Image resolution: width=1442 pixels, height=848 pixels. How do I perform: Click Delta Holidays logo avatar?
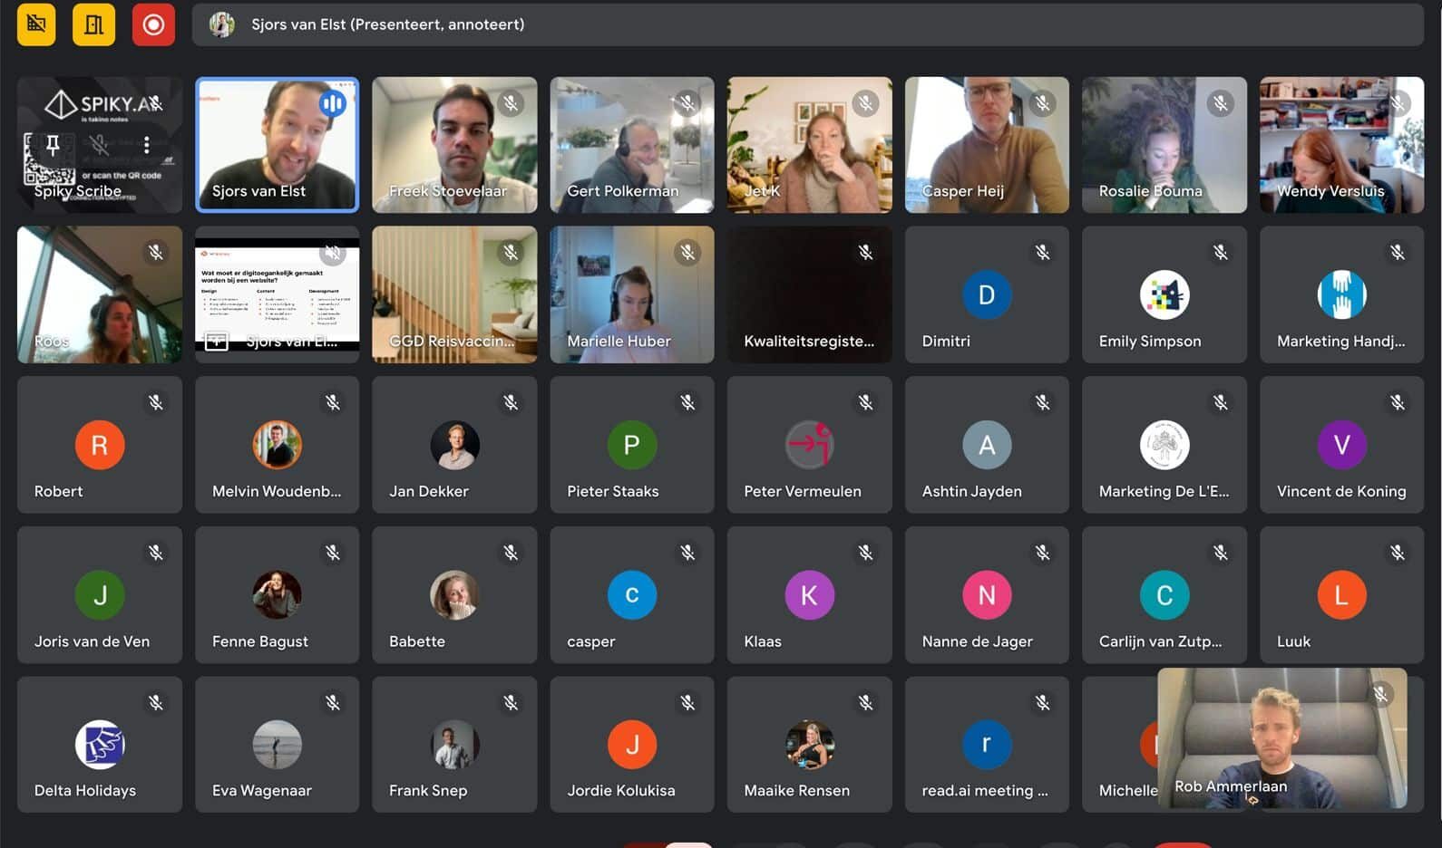click(100, 744)
